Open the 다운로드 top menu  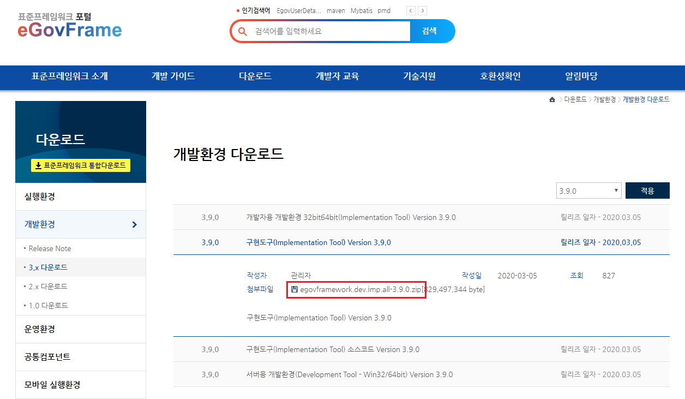click(x=255, y=76)
